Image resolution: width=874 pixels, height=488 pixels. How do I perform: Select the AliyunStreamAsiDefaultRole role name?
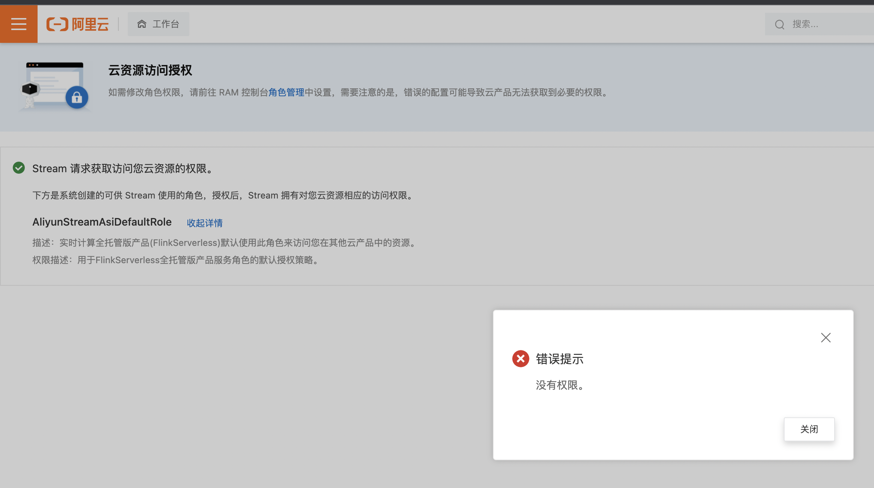click(x=102, y=222)
